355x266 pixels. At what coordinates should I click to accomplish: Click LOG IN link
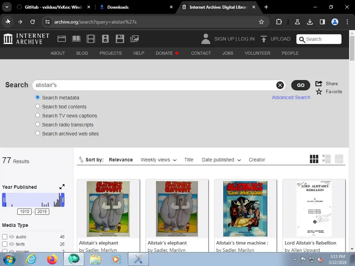[246, 39]
